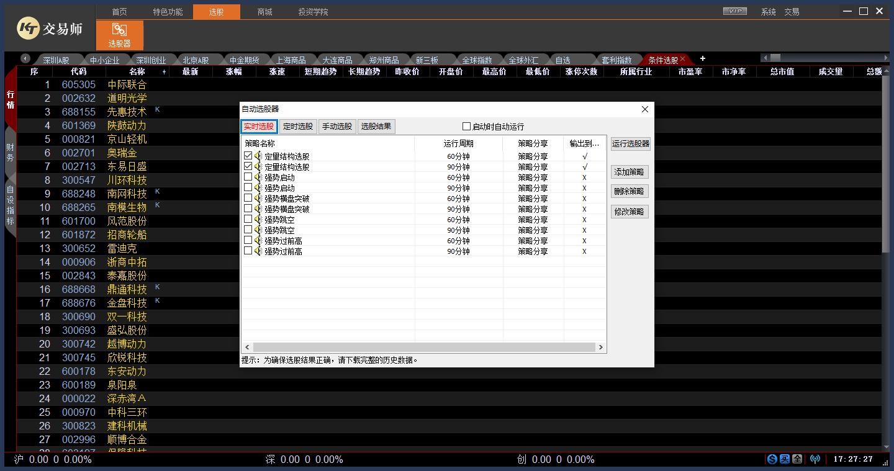The width and height of the screenshot is (894, 471).
Task: Open the 投资学院 menu tab
Action: (x=313, y=12)
